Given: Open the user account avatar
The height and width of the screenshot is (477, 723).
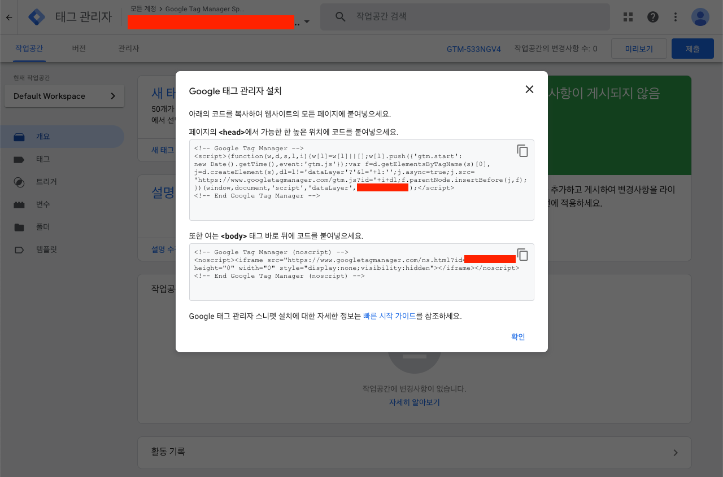Looking at the screenshot, I should pos(700,17).
